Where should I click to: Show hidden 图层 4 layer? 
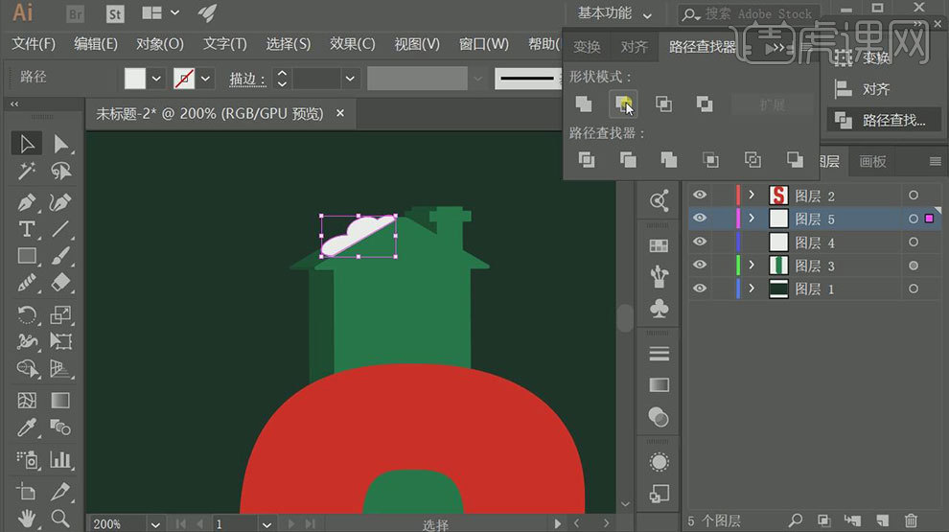pos(700,243)
